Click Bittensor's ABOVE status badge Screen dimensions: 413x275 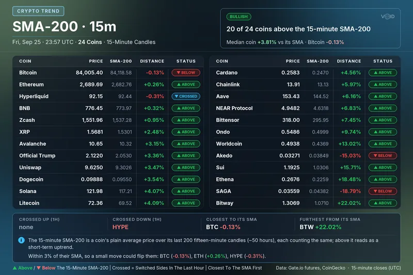coord(383,120)
